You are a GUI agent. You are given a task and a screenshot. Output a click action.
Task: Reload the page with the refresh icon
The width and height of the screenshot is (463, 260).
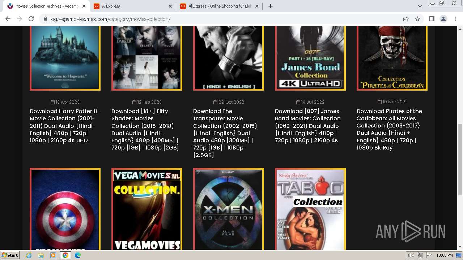[x=31, y=19]
